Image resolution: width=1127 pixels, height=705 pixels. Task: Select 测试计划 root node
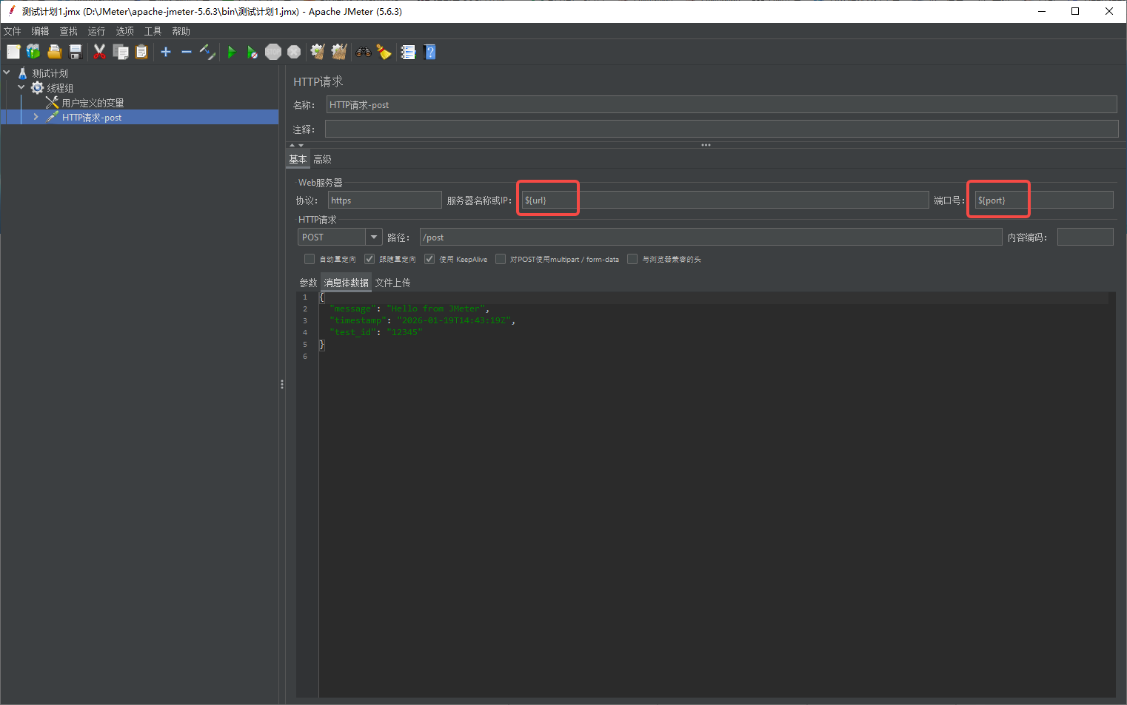point(50,73)
